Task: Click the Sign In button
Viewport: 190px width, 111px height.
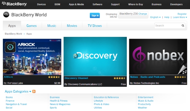Action: tap(95, 15)
